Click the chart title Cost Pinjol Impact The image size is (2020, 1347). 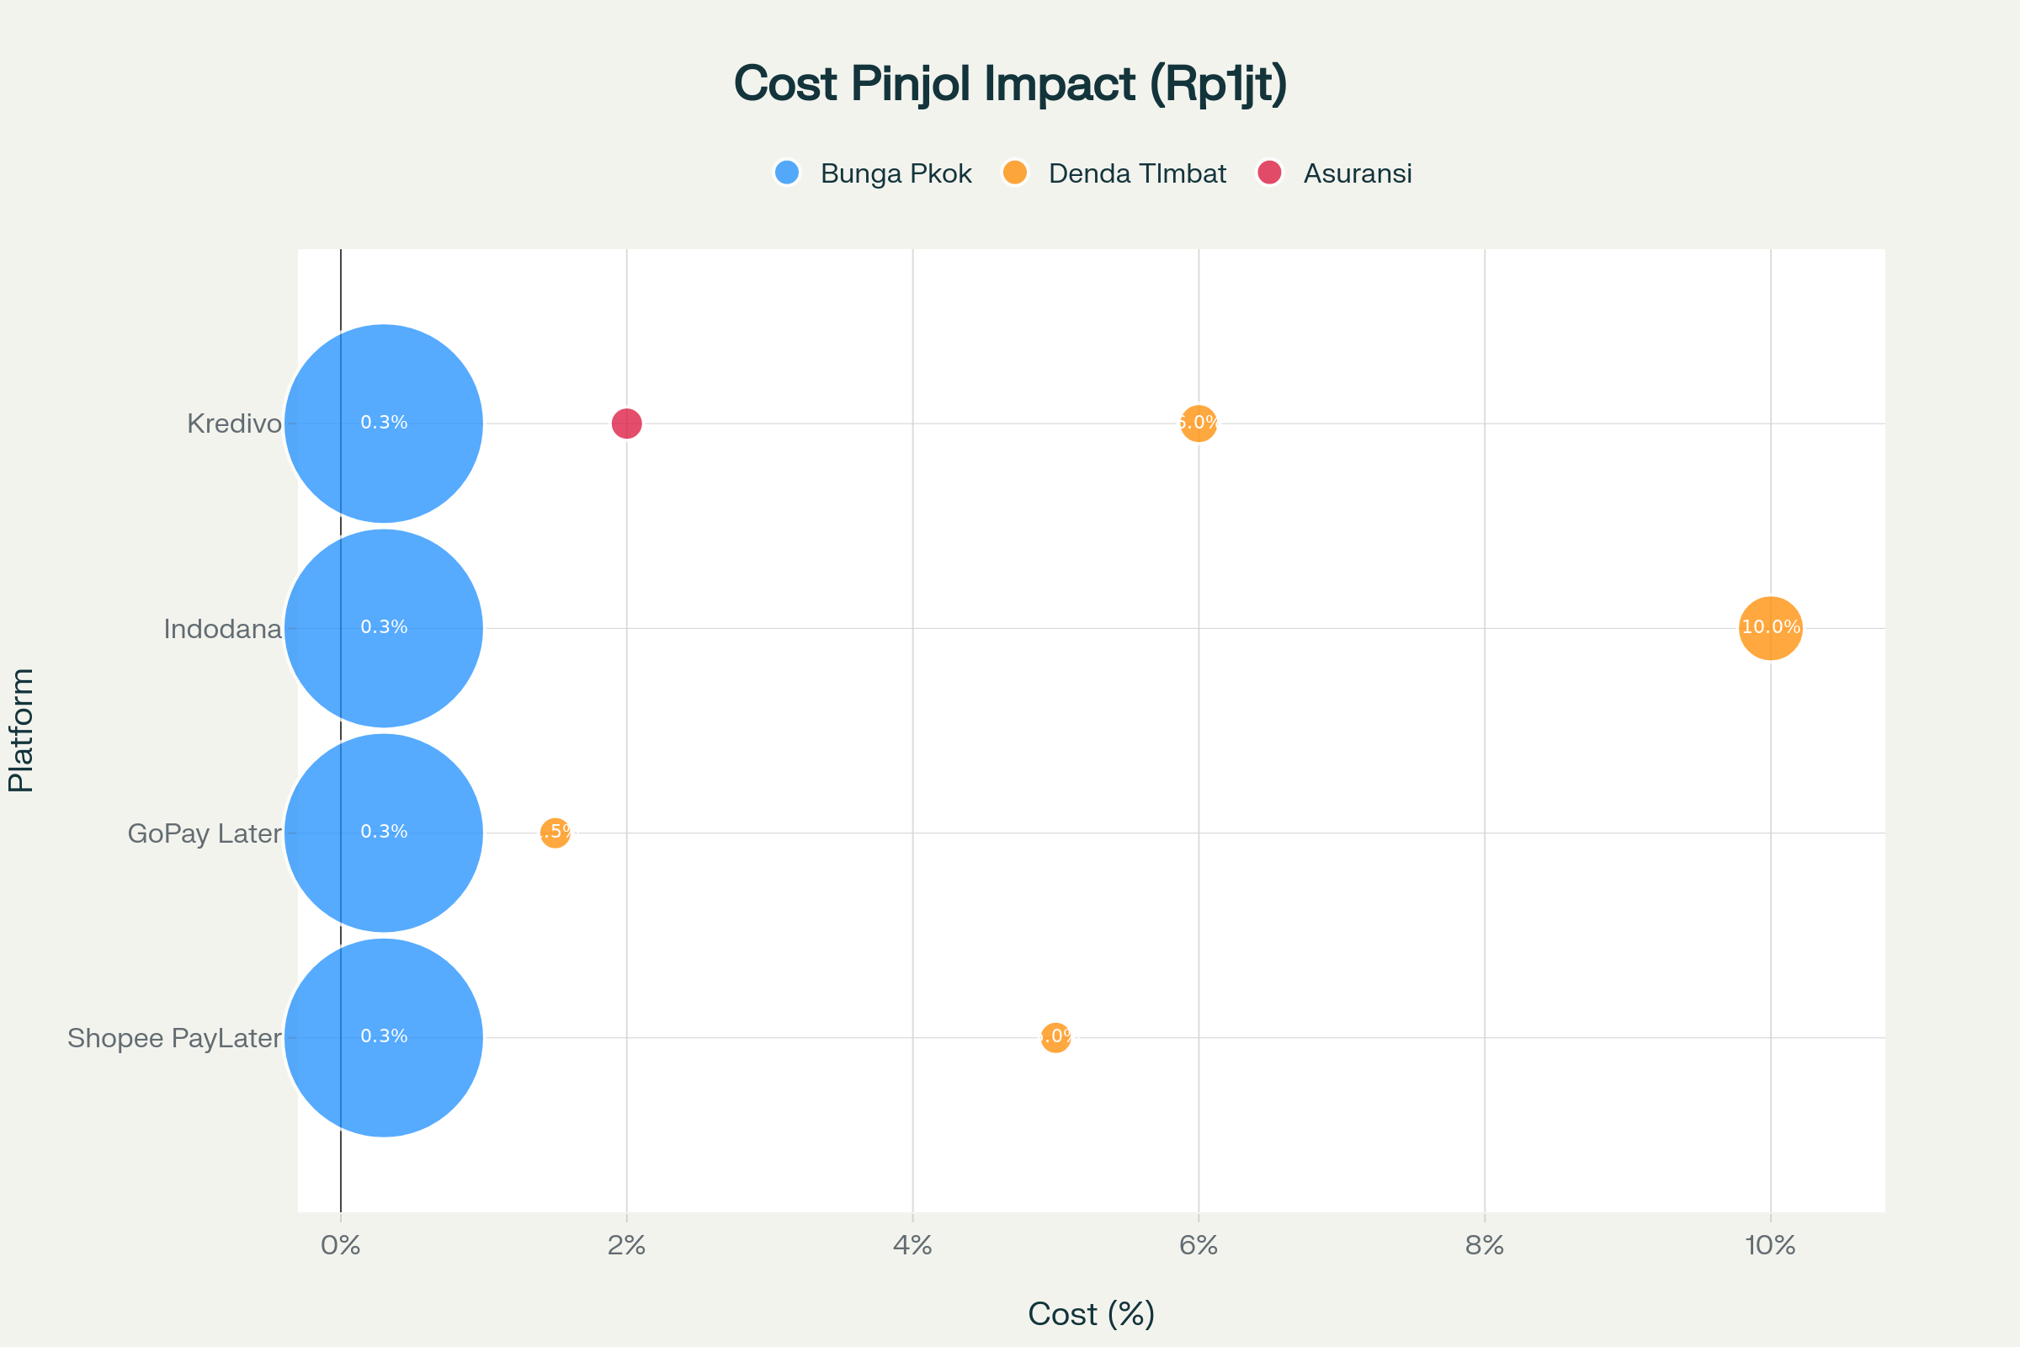click(x=1010, y=84)
